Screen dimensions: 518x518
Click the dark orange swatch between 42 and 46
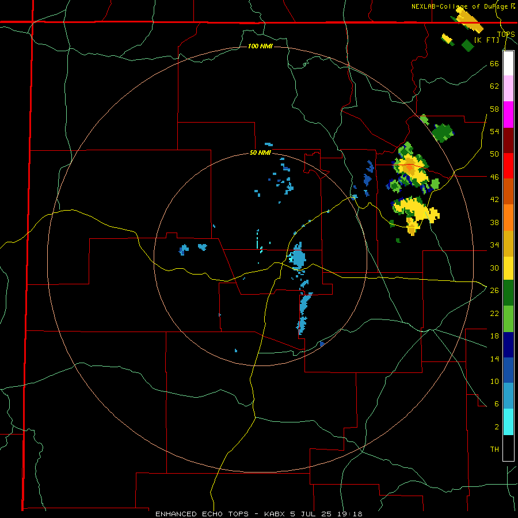click(x=508, y=191)
